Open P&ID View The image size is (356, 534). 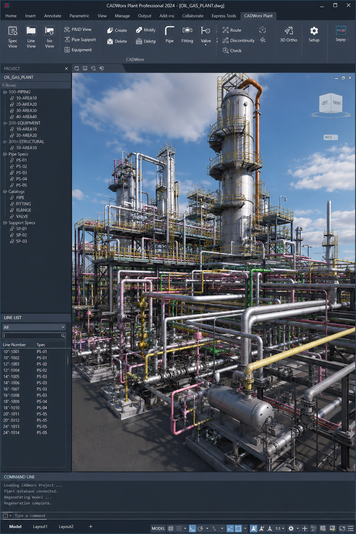[x=78, y=30]
